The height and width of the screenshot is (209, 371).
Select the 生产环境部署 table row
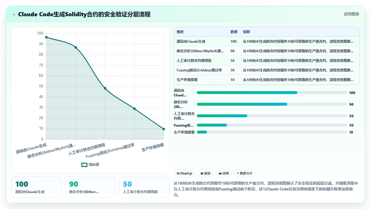[x=266, y=80]
